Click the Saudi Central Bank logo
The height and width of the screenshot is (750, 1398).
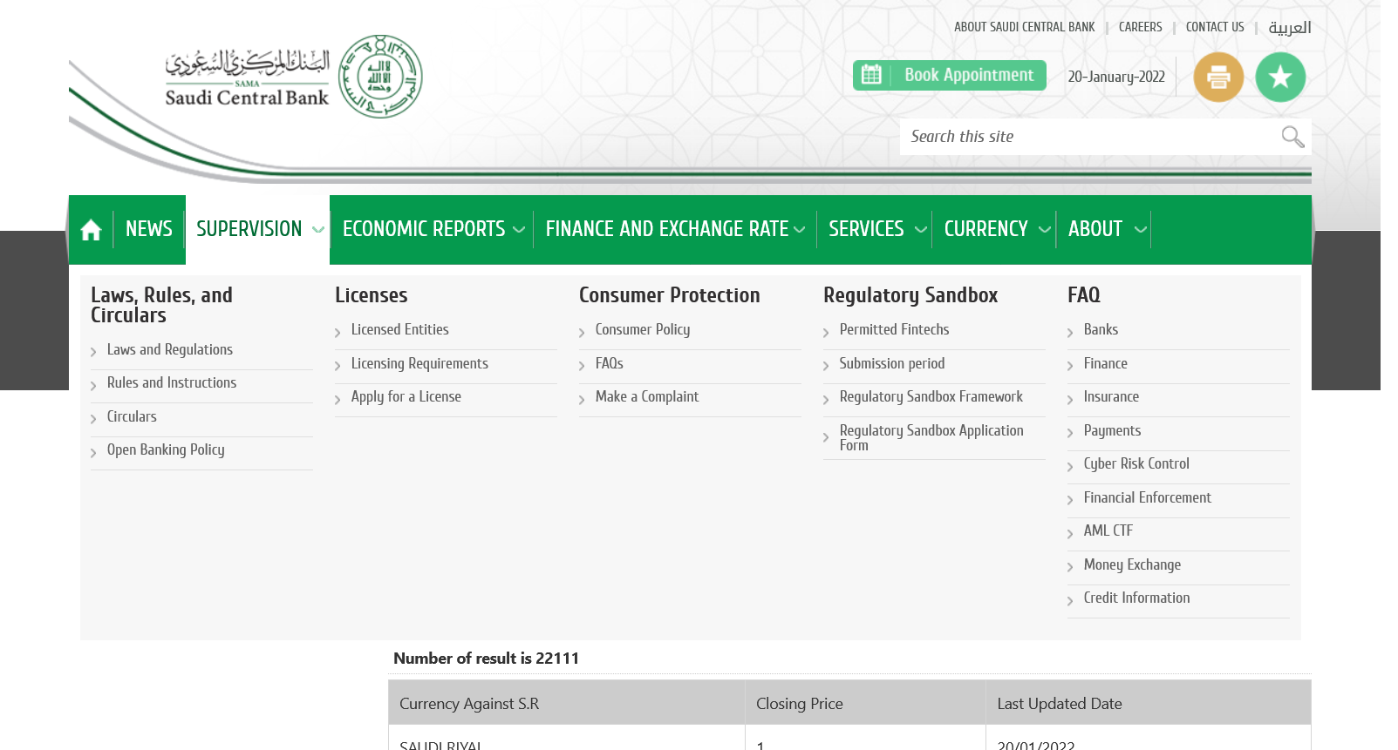(x=294, y=78)
